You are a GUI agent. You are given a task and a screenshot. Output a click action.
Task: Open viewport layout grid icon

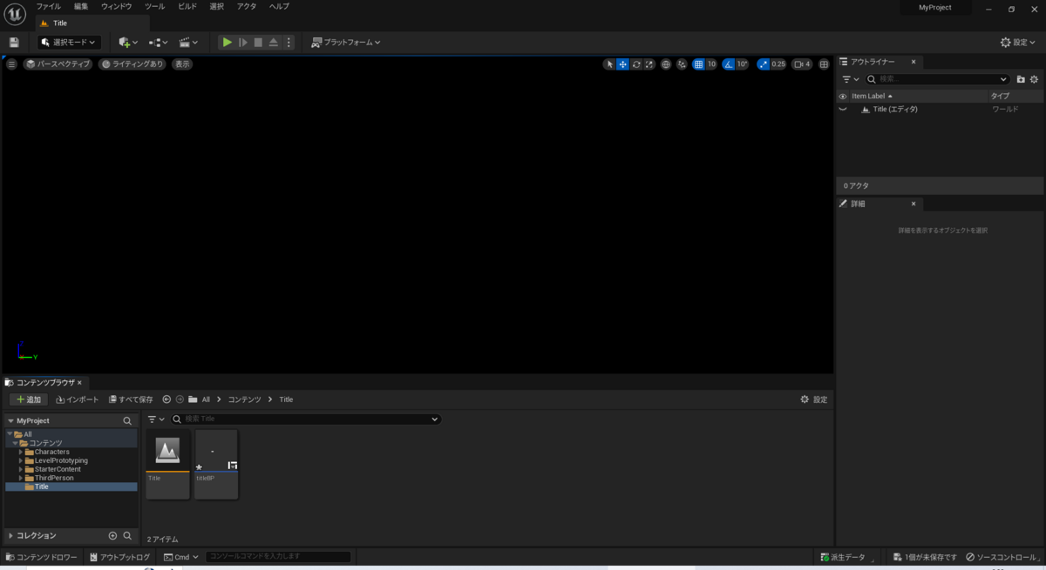coord(824,64)
